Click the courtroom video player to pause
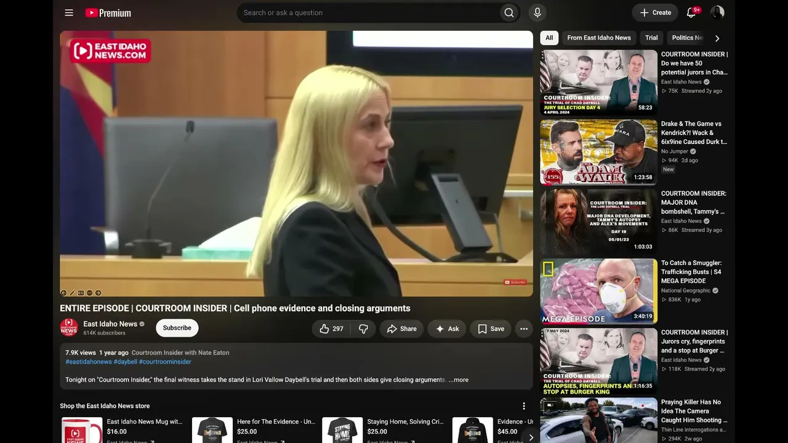Image resolution: width=788 pixels, height=443 pixels. click(296, 164)
